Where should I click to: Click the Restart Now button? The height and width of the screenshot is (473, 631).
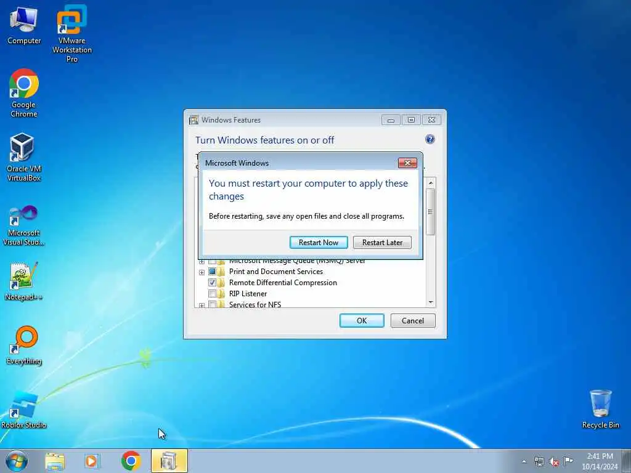[x=319, y=243]
